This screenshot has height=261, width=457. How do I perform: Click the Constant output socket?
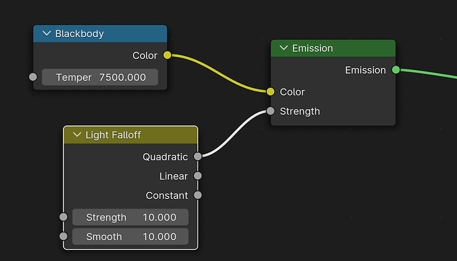197,195
